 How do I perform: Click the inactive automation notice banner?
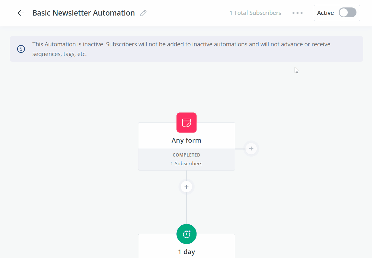[x=186, y=49]
